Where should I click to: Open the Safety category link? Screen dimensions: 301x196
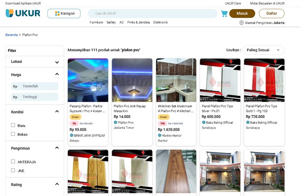(x=111, y=22)
